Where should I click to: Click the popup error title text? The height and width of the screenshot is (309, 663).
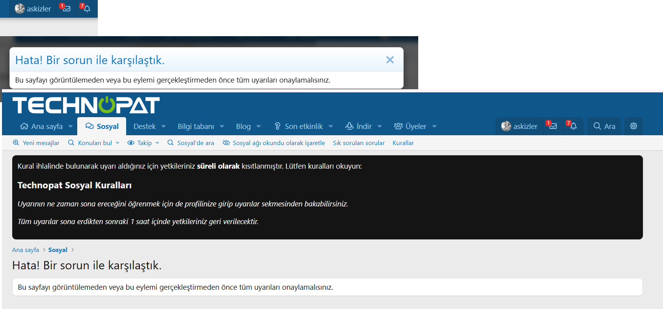[90, 60]
